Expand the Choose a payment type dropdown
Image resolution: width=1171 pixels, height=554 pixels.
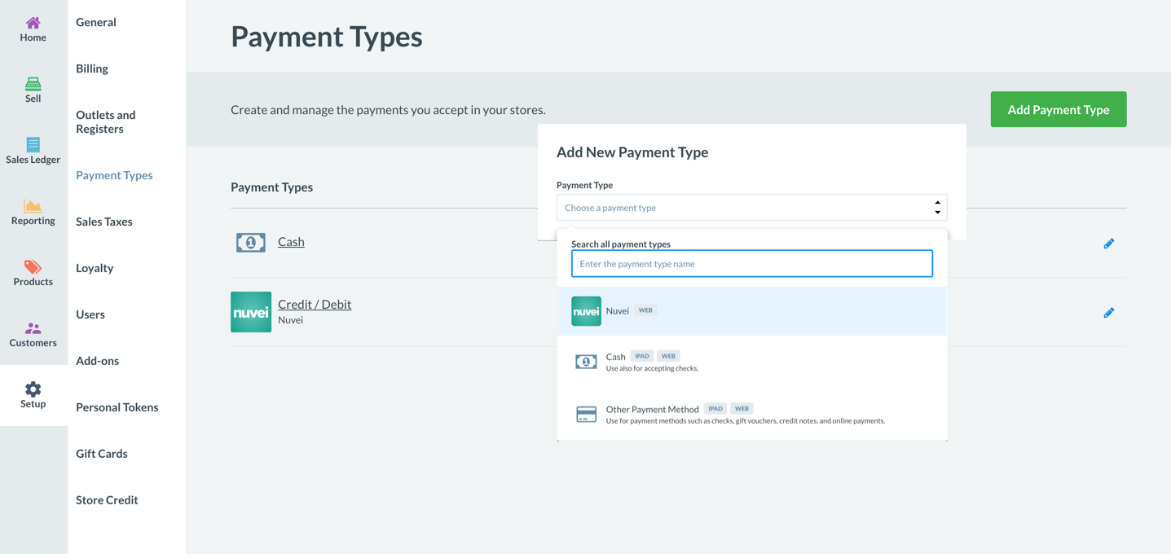[751, 208]
